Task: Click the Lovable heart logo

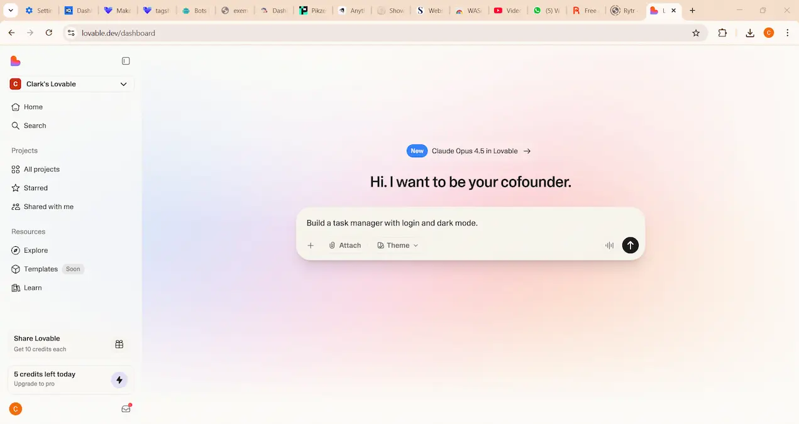Action: (x=16, y=61)
